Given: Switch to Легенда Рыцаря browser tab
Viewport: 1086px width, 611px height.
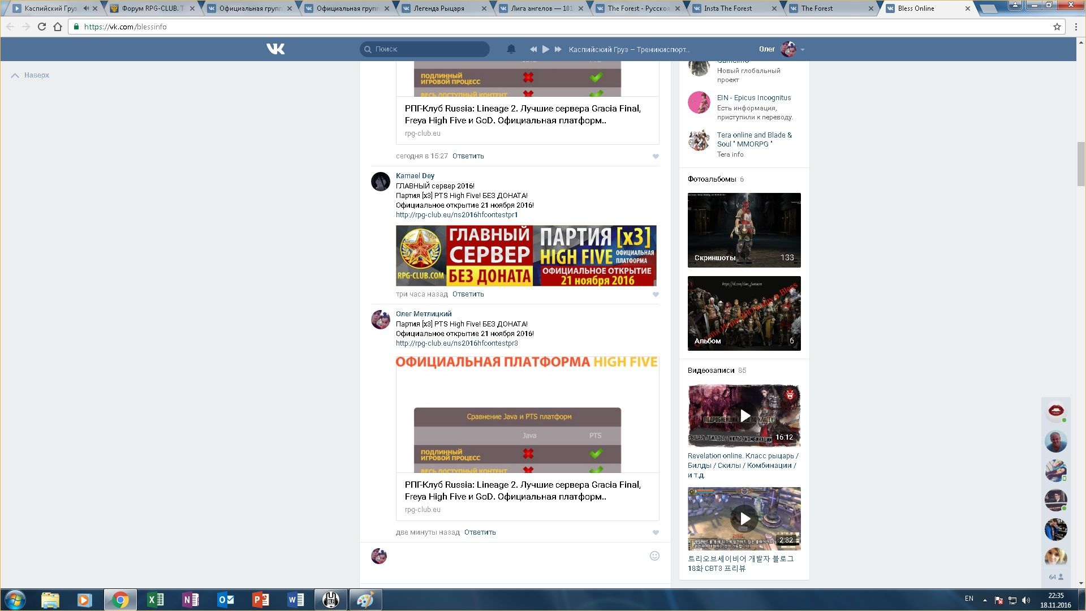Looking at the screenshot, I should pyautogui.click(x=443, y=8).
